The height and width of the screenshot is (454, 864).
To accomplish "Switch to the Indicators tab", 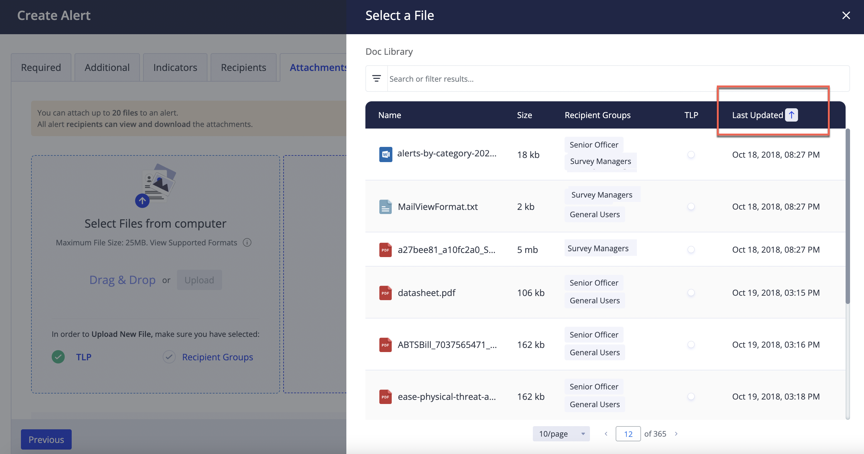I will (175, 67).
